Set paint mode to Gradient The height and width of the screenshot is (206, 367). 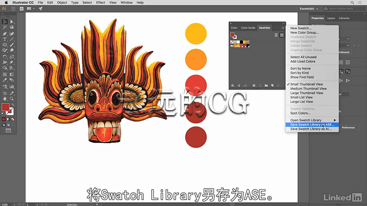point(8,119)
